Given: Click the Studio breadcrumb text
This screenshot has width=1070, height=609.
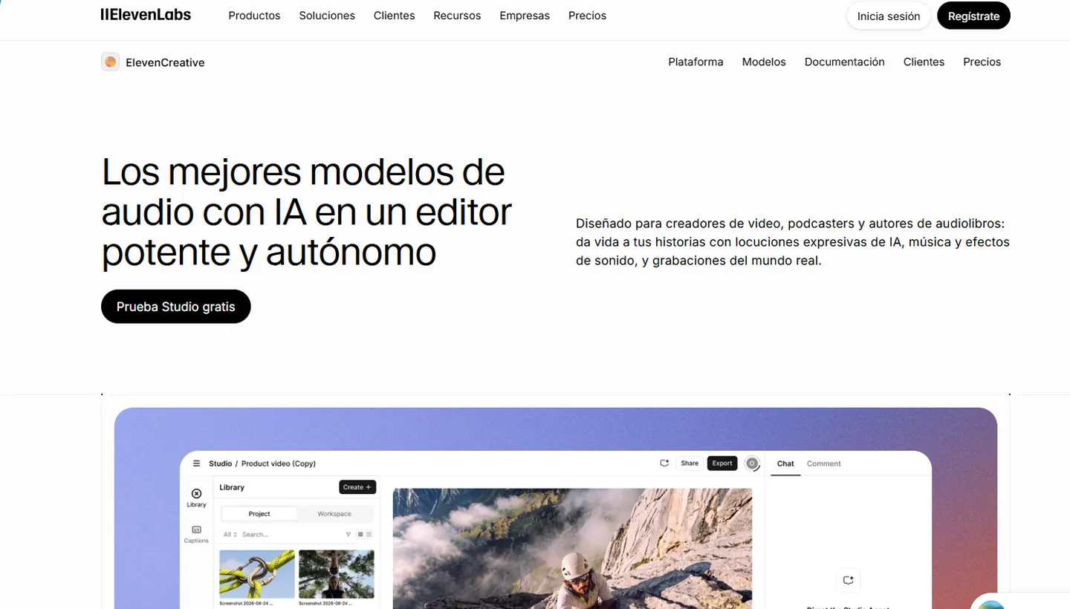Looking at the screenshot, I should 220,463.
